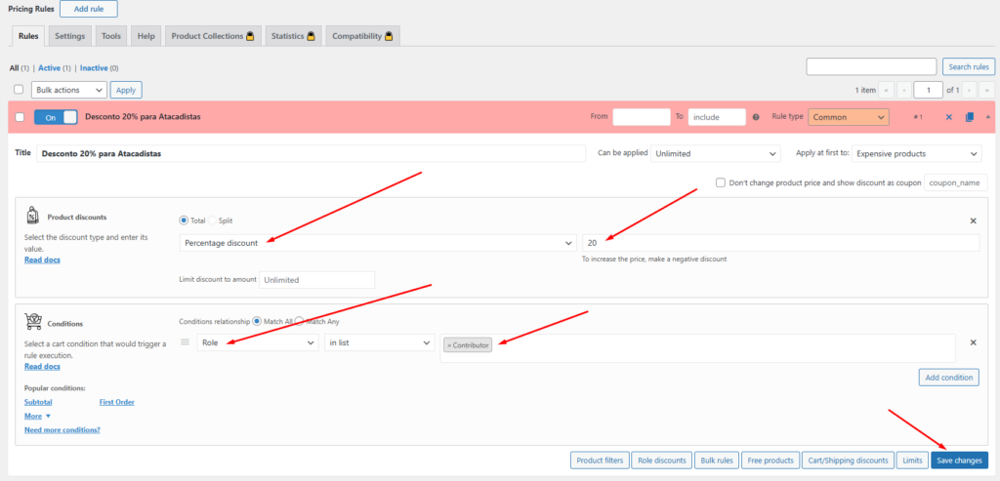Focus the rule Title input field
The width and height of the screenshot is (1000, 481).
(x=312, y=153)
